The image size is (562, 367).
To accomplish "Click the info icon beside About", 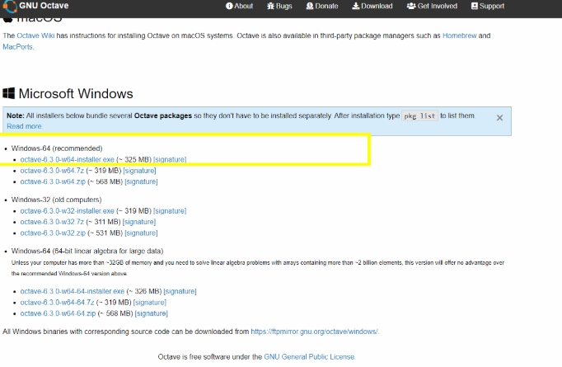I will (229, 6).
